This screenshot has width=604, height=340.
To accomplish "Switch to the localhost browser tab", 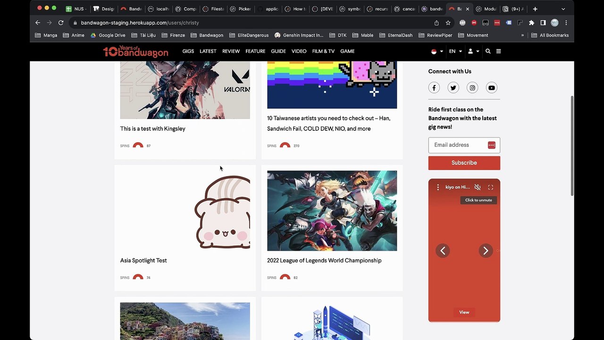I will click(158, 9).
